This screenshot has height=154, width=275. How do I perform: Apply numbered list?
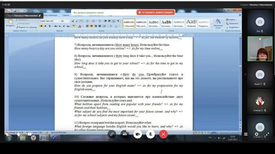point(94,21)
